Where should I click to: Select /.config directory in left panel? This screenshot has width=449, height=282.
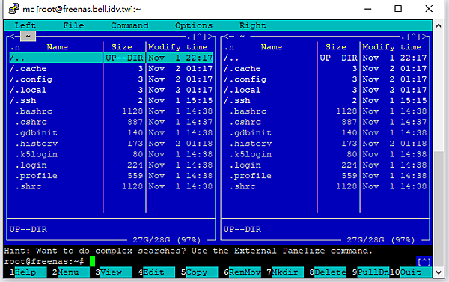tap(111, 79)
